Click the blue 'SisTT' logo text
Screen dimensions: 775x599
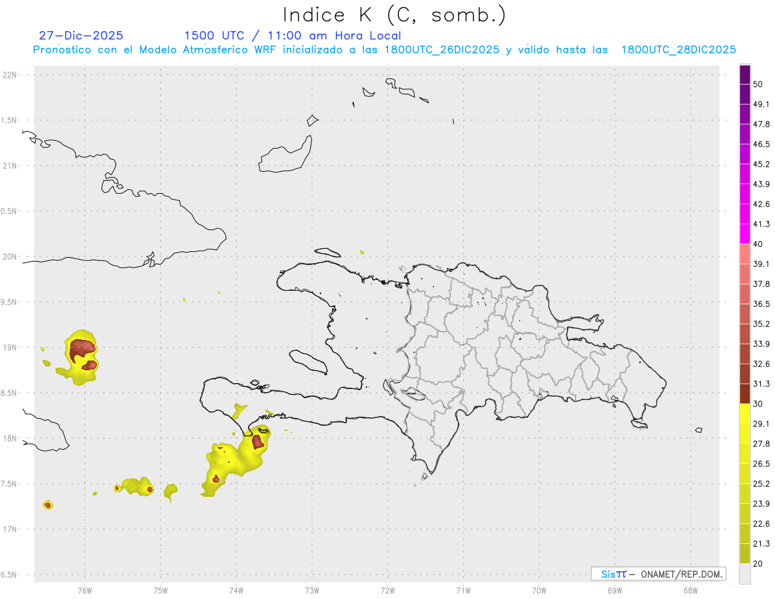click(x=614, y=574)
